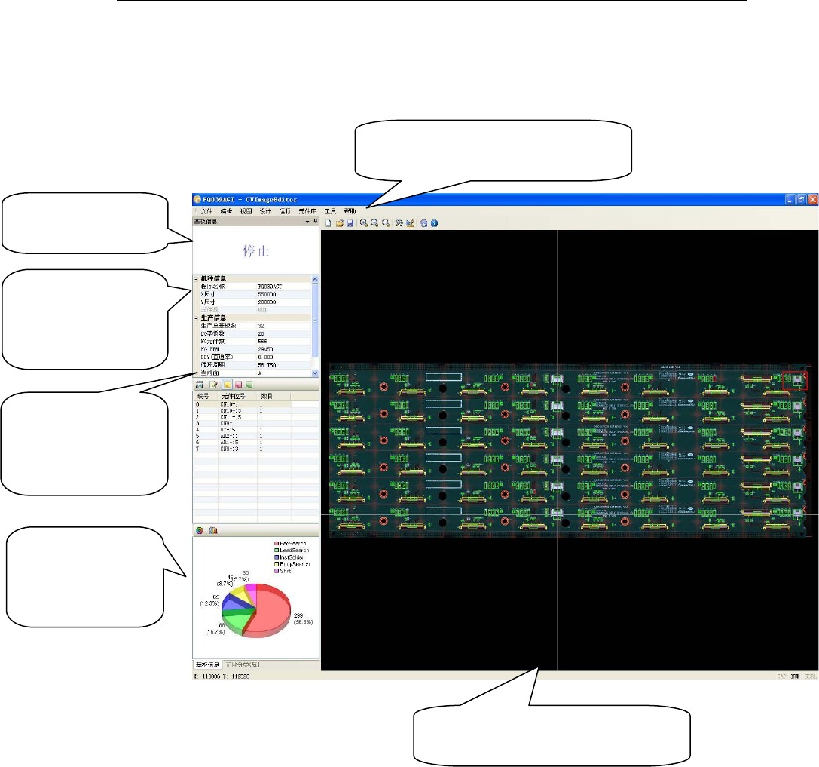Click the Save floppy disk icon

pos(350,223)
